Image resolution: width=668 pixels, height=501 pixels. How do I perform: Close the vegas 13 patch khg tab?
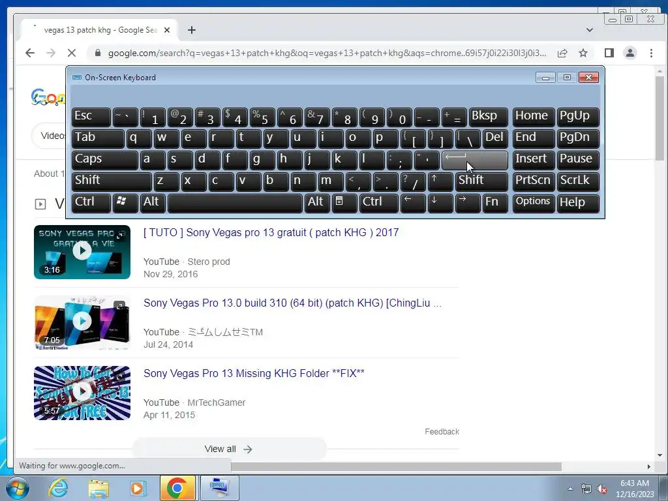coord(167,30)
